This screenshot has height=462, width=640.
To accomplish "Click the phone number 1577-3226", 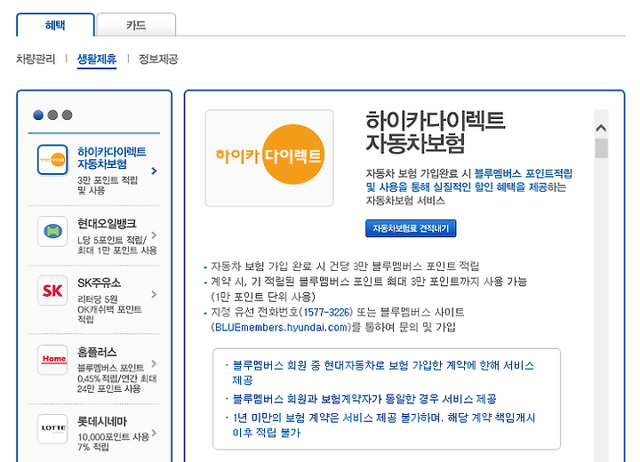I will pos(327,313).
